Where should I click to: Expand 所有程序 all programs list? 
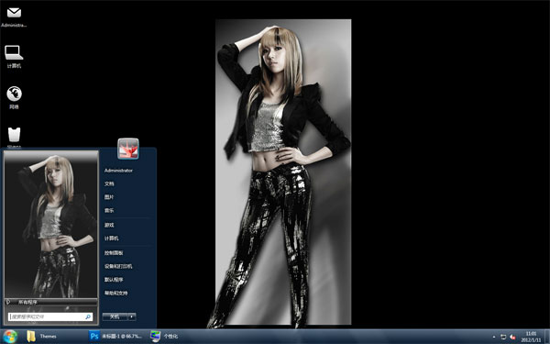[x=50, y=302]
